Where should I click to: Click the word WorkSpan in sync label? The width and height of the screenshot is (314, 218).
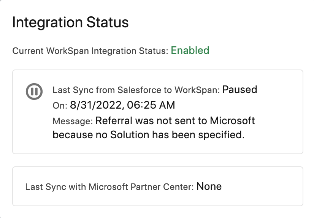click(x=196, y=90)
